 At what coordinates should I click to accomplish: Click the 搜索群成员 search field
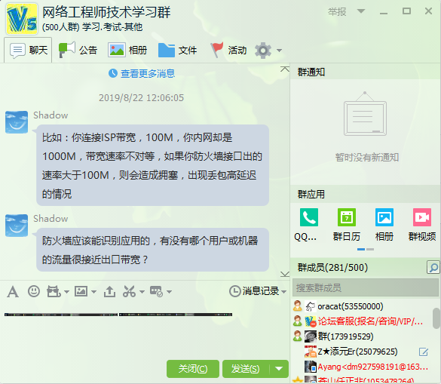[x=366, y=287]
